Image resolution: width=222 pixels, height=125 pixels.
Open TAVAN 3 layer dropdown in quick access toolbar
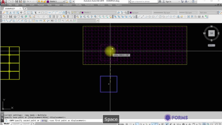pos(63,1)
